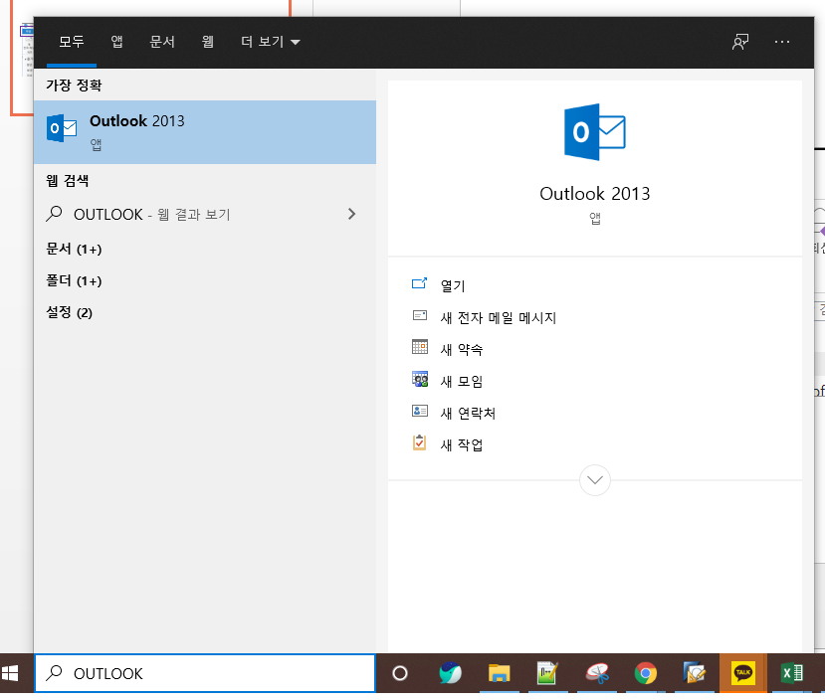Click the 새 연락처 contact card icon
The height and width of the screenshot is (700, 825).
tap(419, 411)
